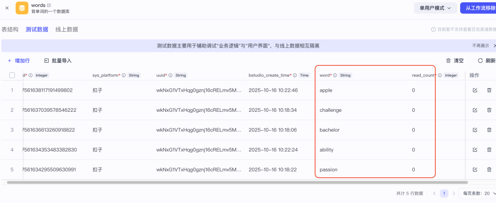This screenshot has width=496, height=203.
Task: Click the yellow words database icon
Action: click(22, 8)
